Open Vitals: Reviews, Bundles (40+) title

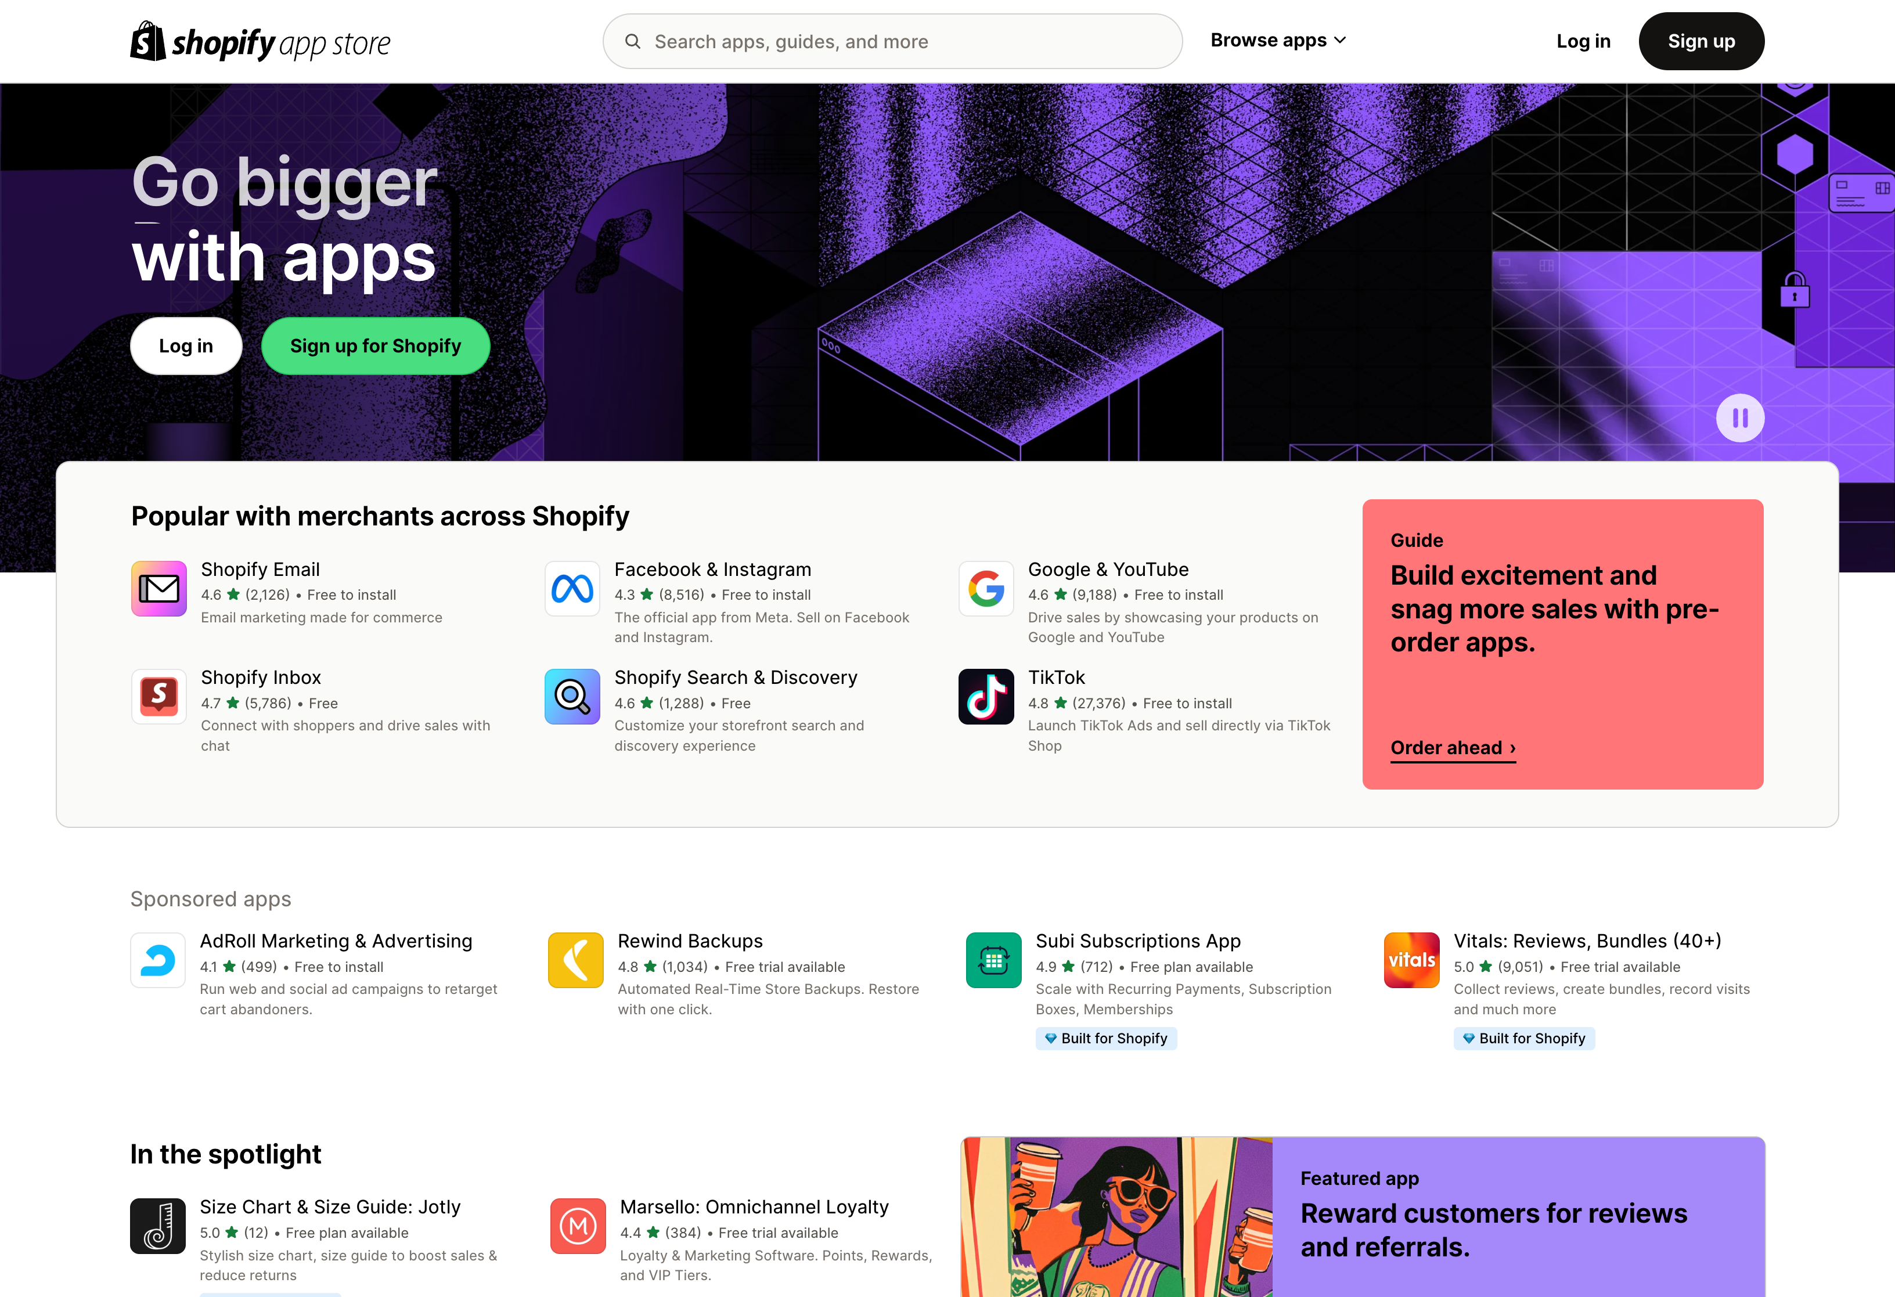(1587, 941)
